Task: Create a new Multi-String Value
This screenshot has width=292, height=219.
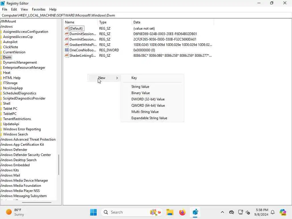Action: pyautogui.click(x=152, y=112)
